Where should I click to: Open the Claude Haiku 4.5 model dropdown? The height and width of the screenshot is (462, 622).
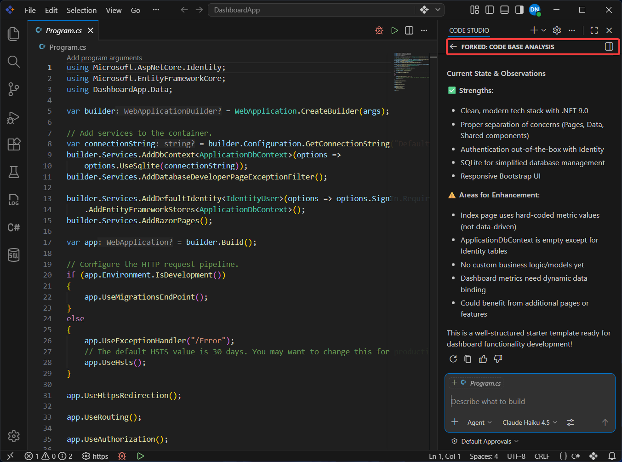pos(530,422)
